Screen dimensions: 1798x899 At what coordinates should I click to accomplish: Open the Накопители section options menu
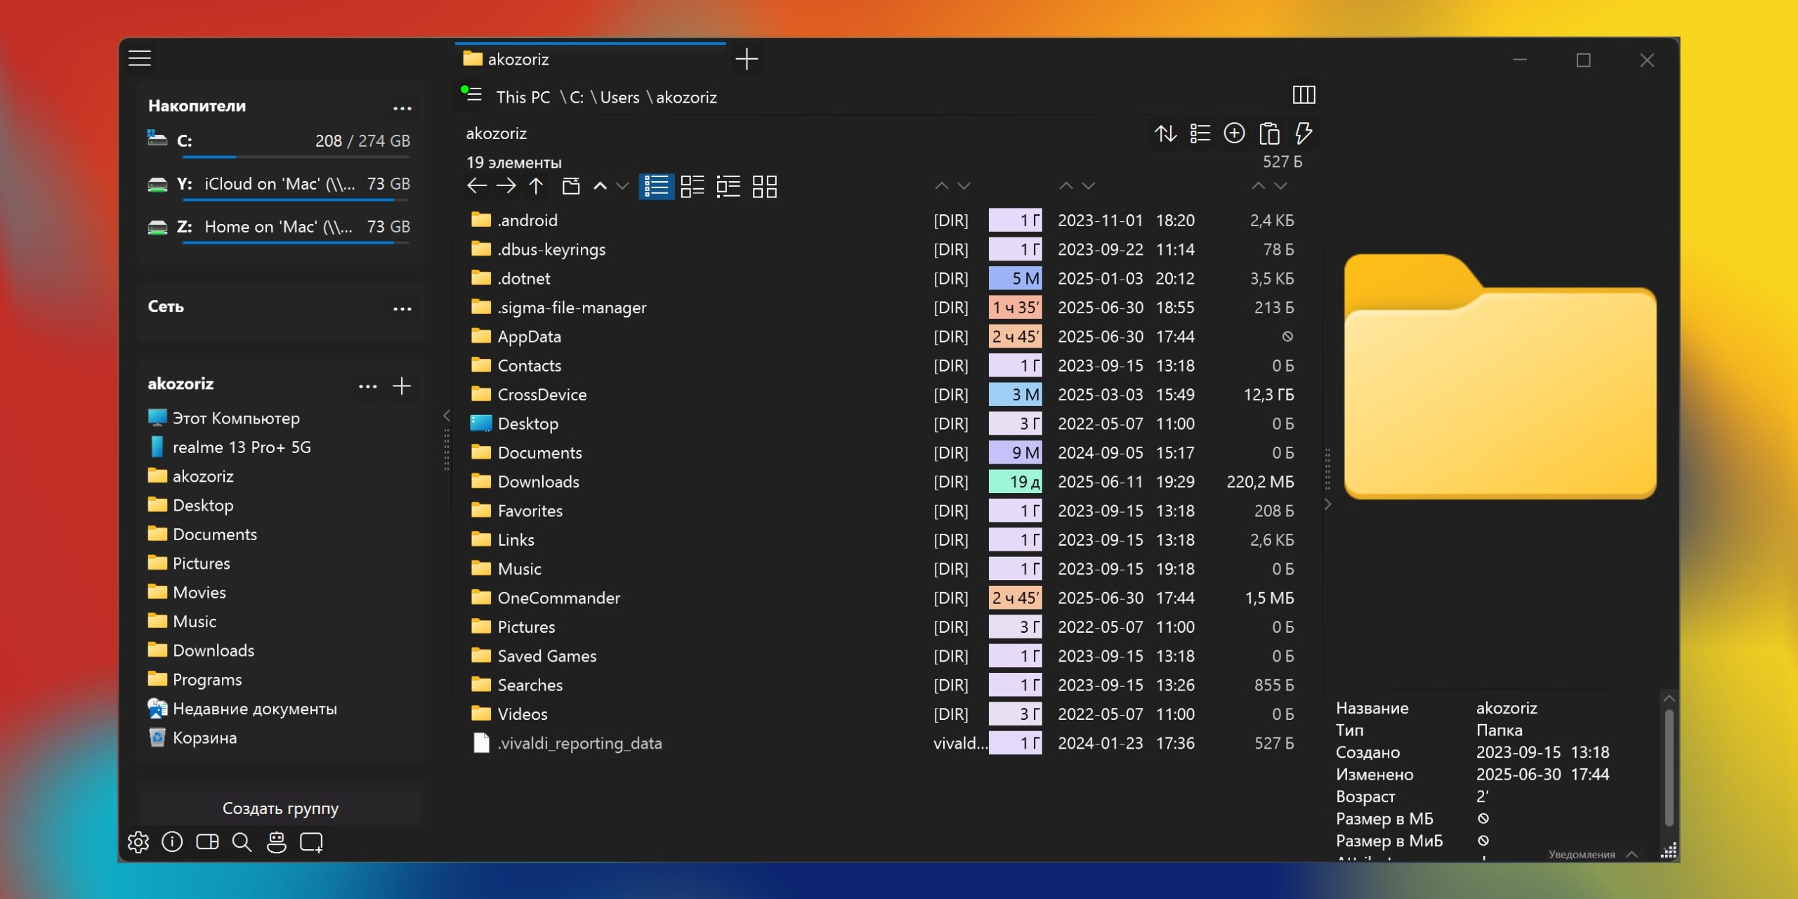pos(402,107)
